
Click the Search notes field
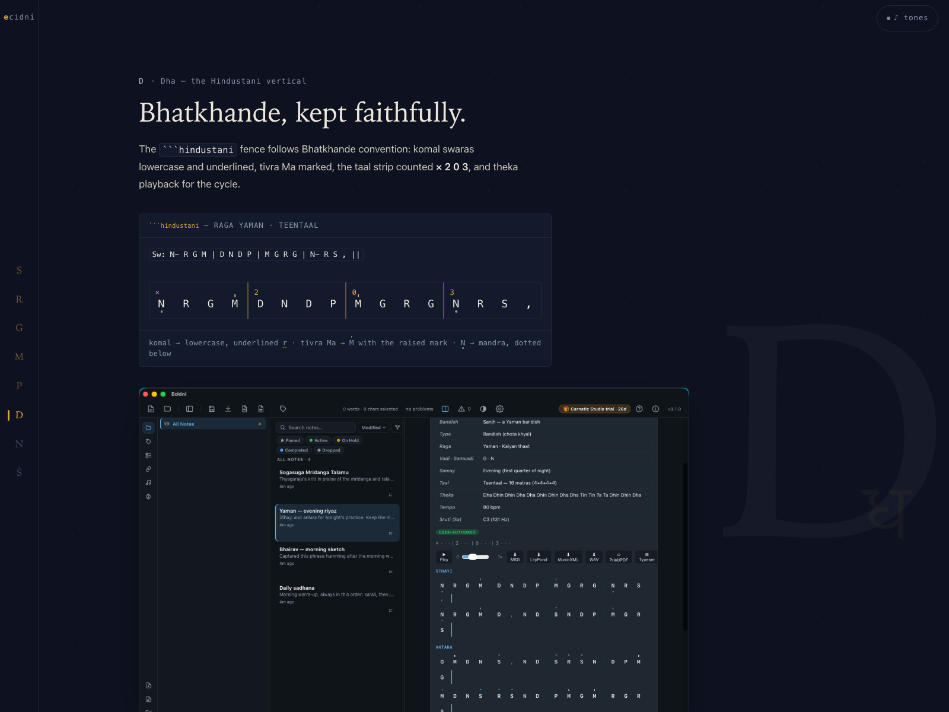pos(316,427)
